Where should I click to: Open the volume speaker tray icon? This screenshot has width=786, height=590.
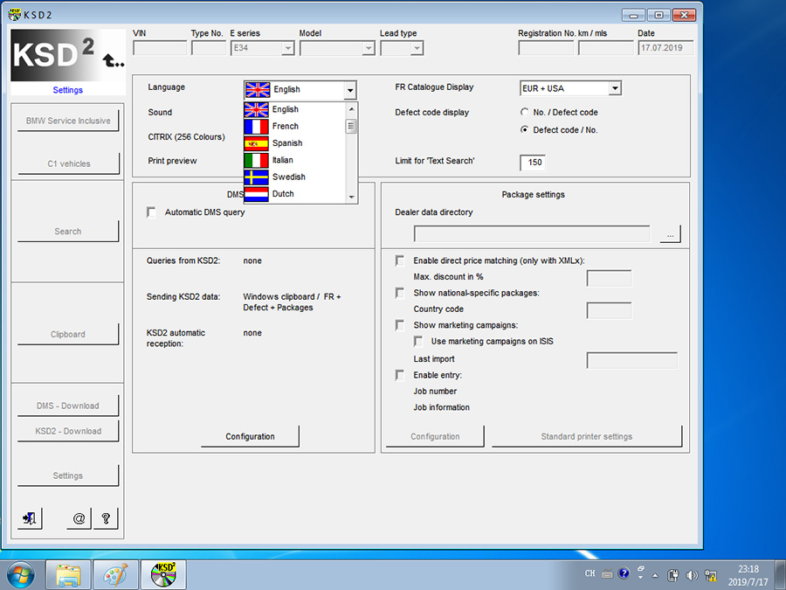(x=692, y=575)
